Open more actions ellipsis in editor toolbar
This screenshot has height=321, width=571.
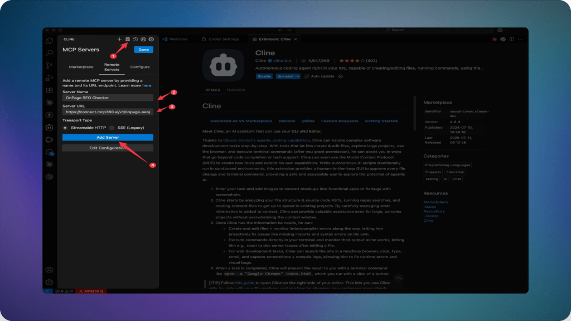pyautogui.click(x=520, y=39)
